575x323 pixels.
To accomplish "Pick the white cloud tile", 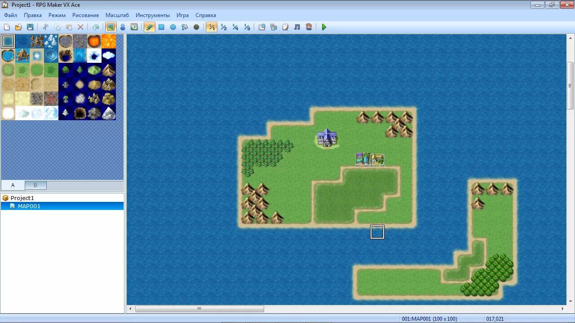I will point(109,56).
